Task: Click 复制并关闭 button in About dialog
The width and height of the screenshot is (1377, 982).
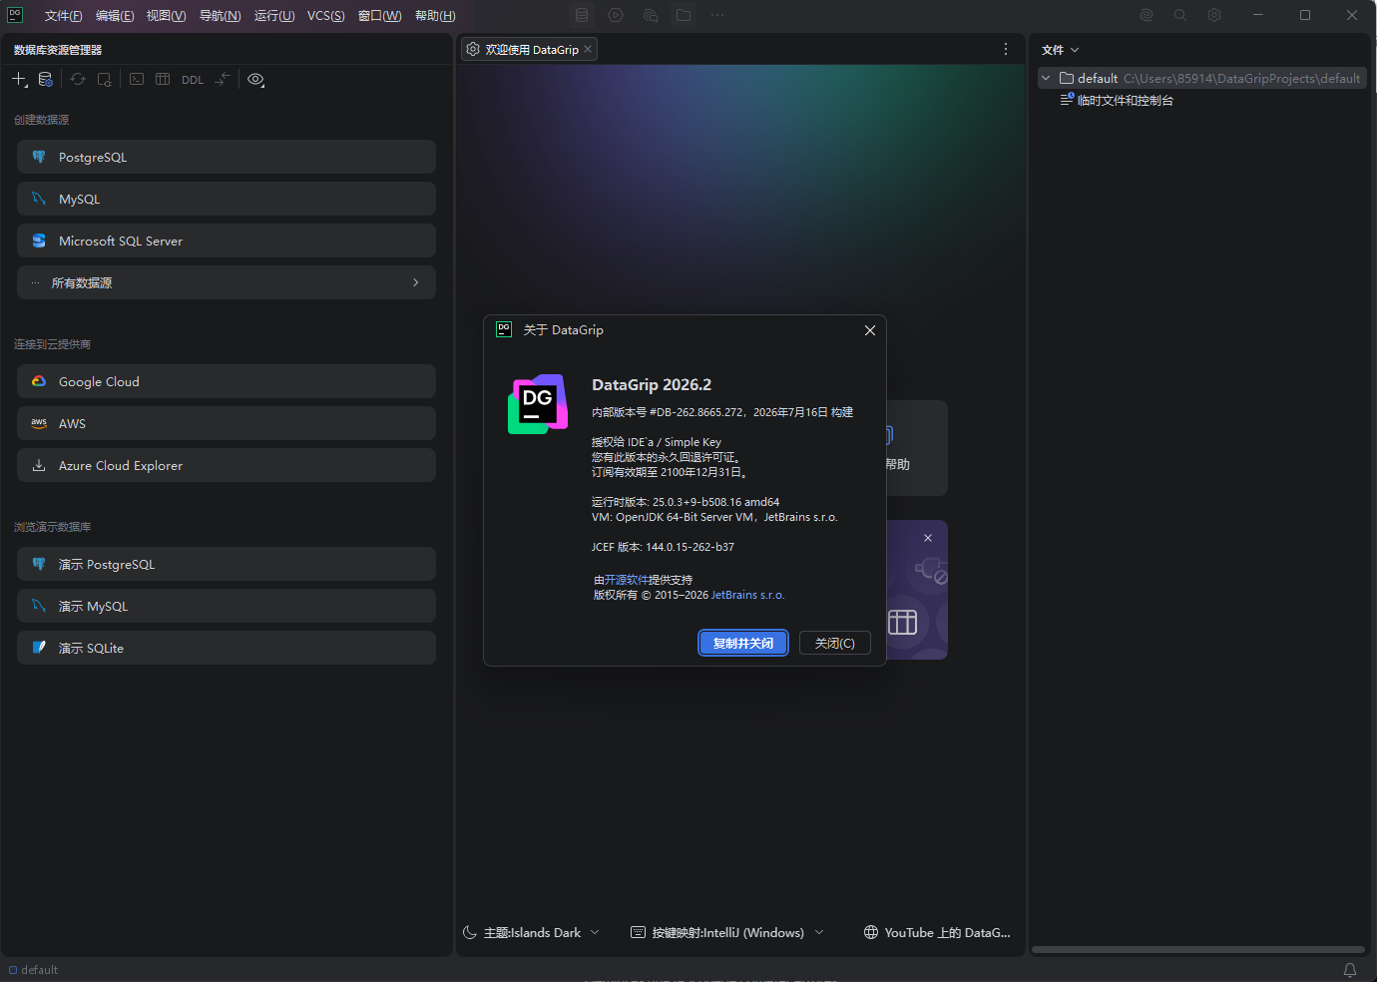Action: (x=743, y=644)
